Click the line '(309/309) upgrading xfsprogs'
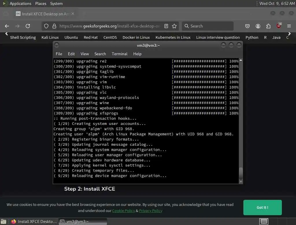The image size is (296, 225). (86, 113)
